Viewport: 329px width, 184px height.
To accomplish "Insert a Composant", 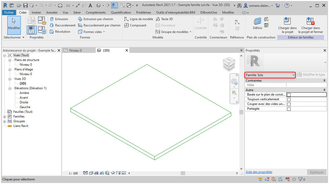I will [x=135, y=25].
